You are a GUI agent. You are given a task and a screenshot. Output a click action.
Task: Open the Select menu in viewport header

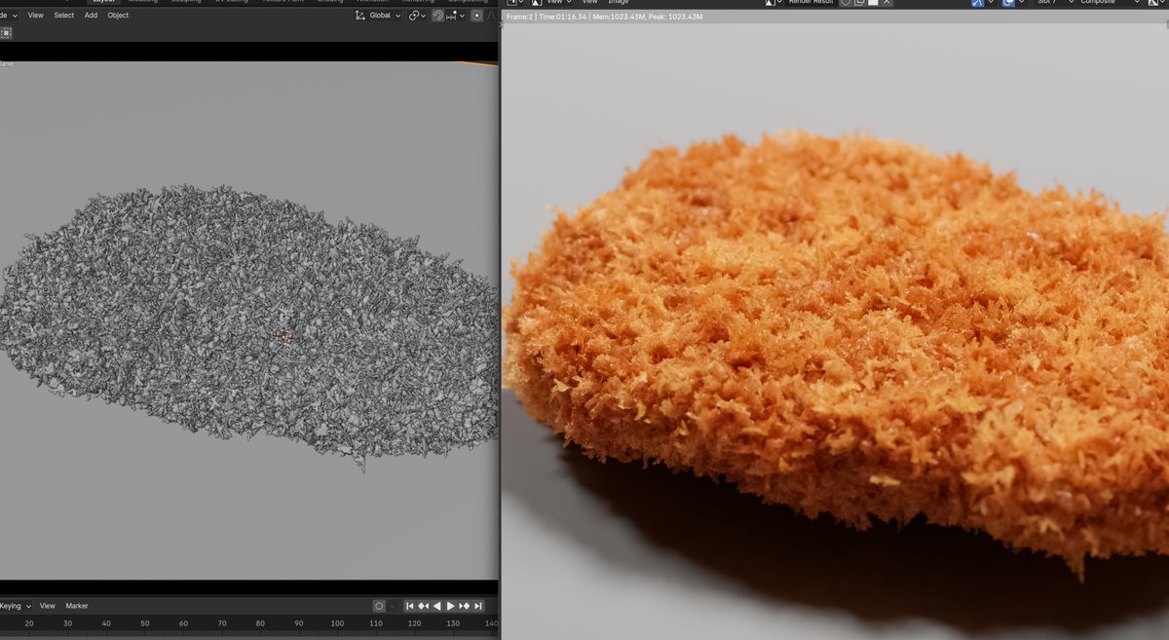click(63, 16)
